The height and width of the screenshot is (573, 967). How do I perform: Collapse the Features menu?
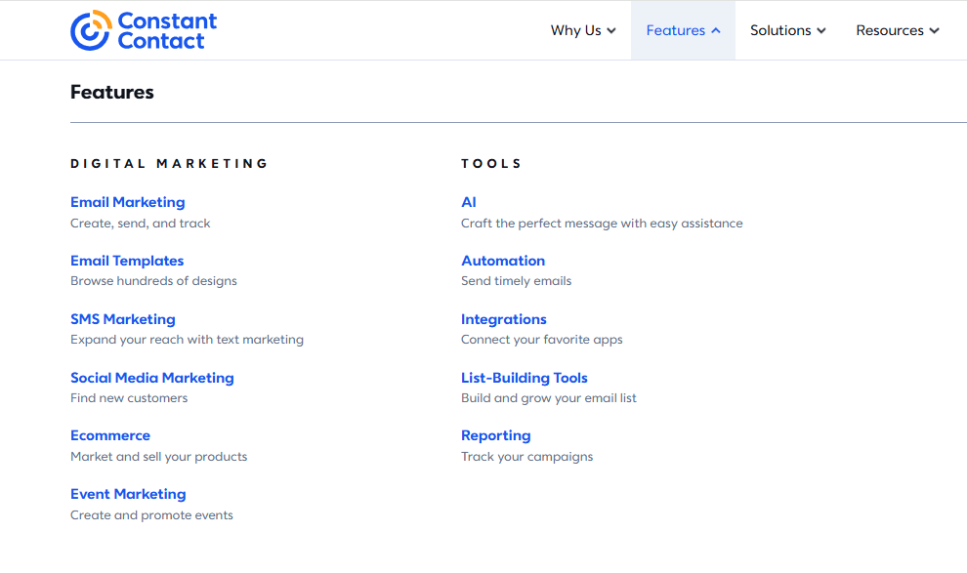683,30
